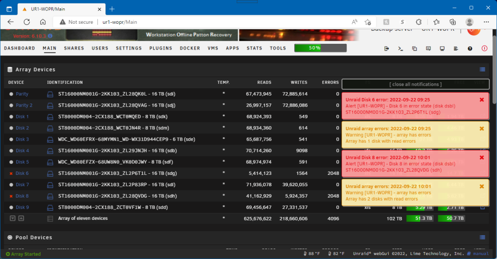
Task: Click the Logout icon in Unraid toolbar
Action: point(386,49)
